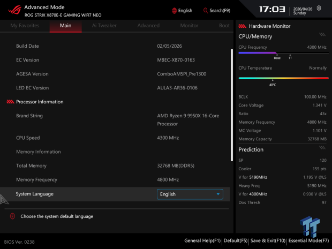
Task: Open the System Language dropdown
Action: (x=190, y=194)
